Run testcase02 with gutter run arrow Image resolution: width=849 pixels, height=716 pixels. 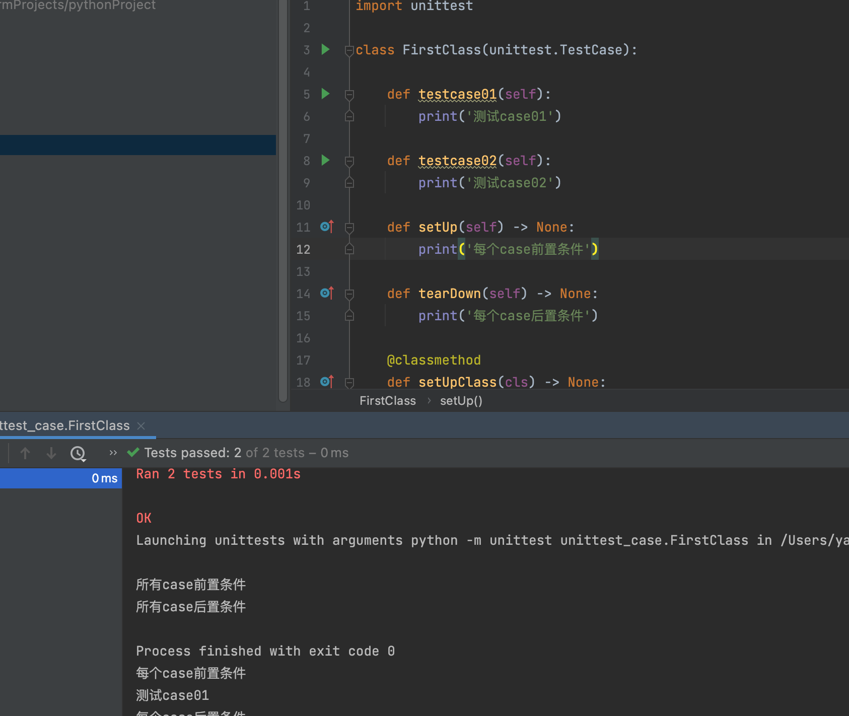pos(325,160)
